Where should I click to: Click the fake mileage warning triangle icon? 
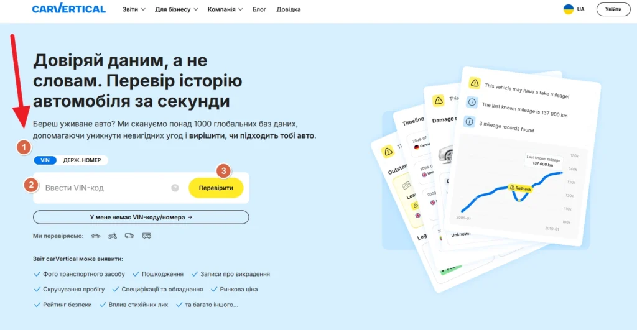coord(474,83)
